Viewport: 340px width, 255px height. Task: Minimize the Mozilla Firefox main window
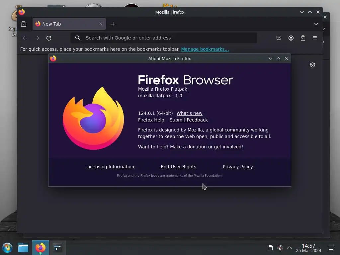click(x=302, y=12)
